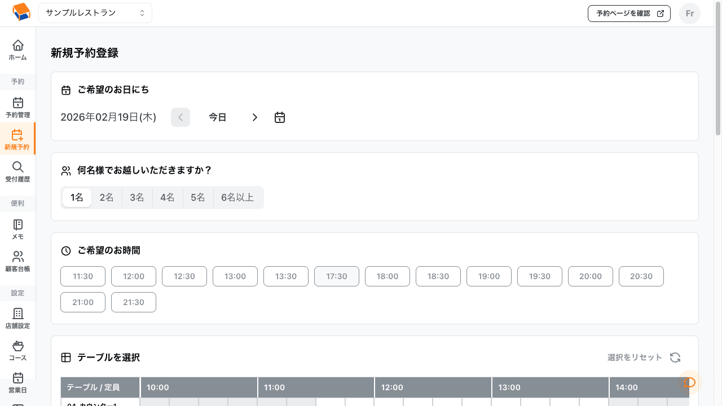Open 顧客台帳 customer ledger icon
Viewport: 722px width, 406px height.
coord(17,258)
